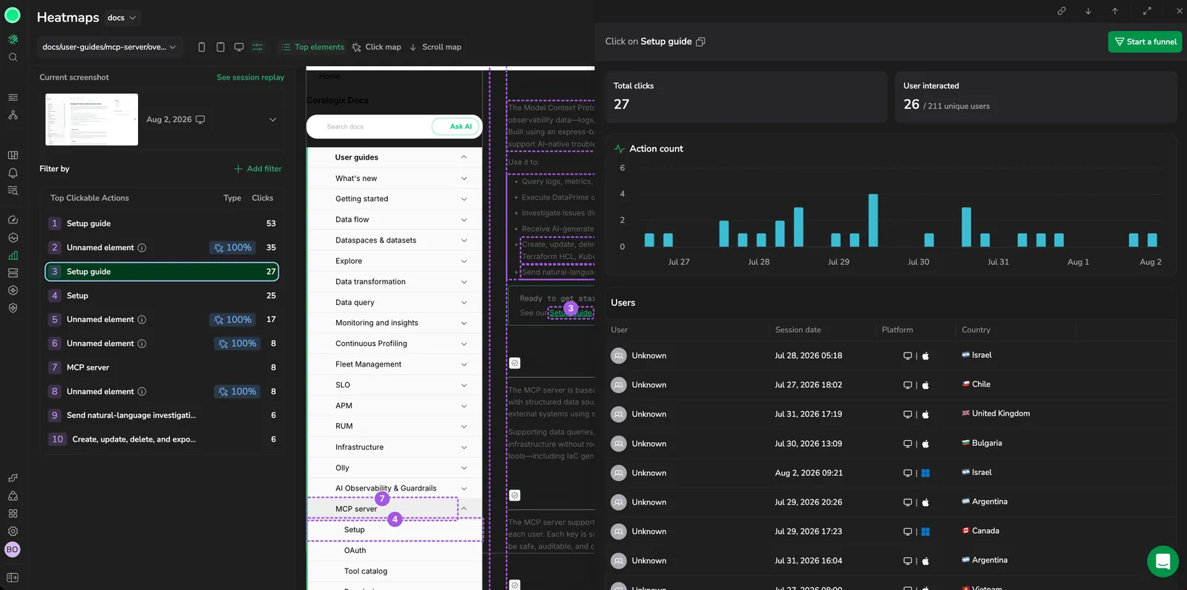Open the hierarchy tree icon in sidebar
The height and width of the screenshot is (590, 1187).
tap(13, 115)
